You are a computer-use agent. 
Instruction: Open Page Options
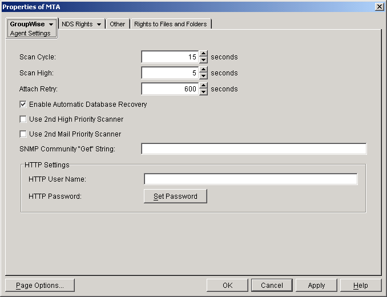(40, 286)
